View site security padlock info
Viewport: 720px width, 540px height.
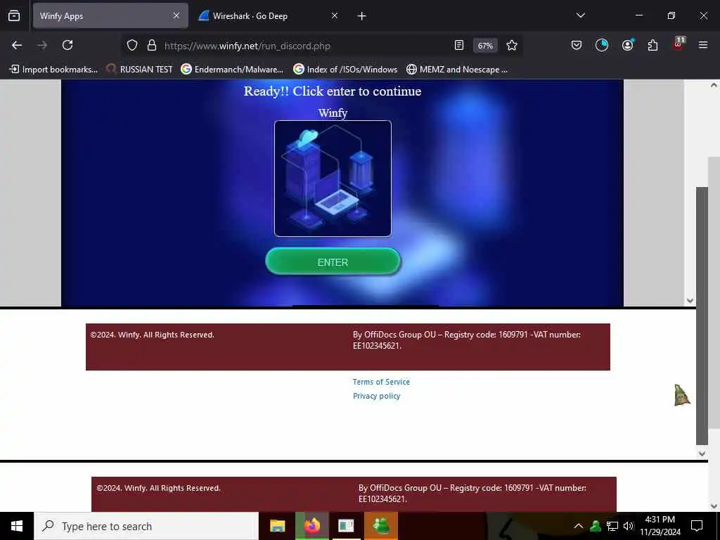pos(152,45)
